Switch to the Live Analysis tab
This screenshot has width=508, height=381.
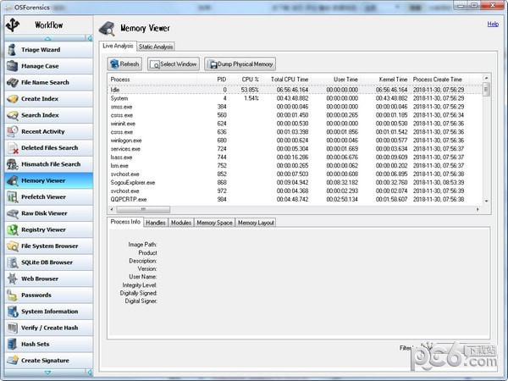[x=118, y=46]
